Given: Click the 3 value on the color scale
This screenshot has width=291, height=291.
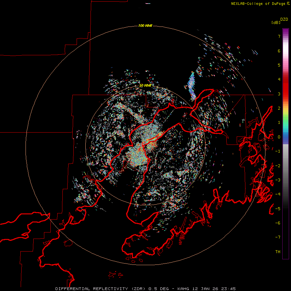Looking at the screenshot, I should click(279, 94).
